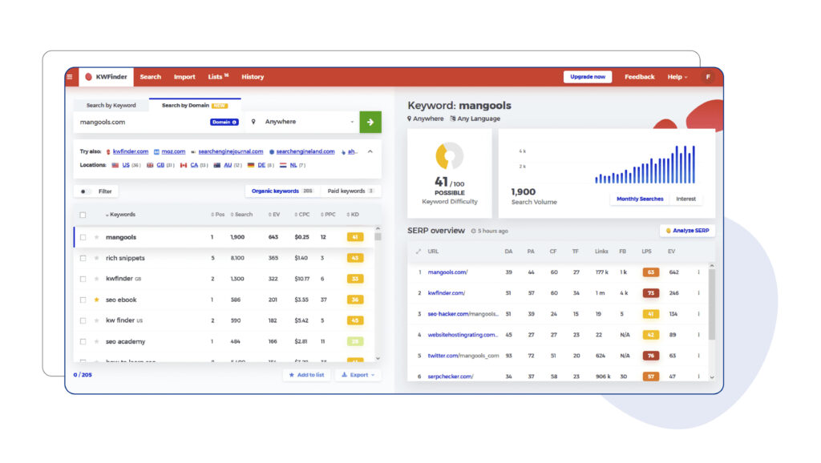This screenshot has width=821, height=463.
Task: Open the Import menu
Action: pyautogui.click(x=184, y=77)
